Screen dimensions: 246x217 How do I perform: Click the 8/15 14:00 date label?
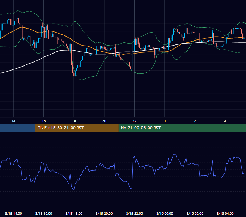coord(13,213)
